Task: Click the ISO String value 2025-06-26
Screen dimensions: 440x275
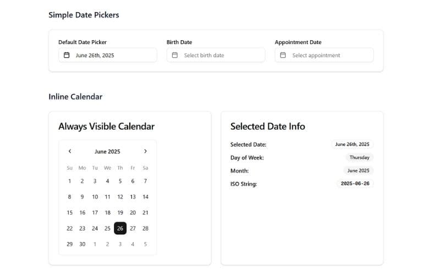Action: pyautogui.click(x=355, y=184)
